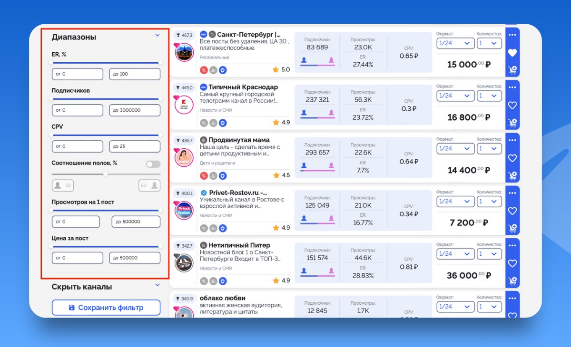Open Нетипичный Питер channel title
This screenshot has width=571, height=347.
[x=239, y=246]
